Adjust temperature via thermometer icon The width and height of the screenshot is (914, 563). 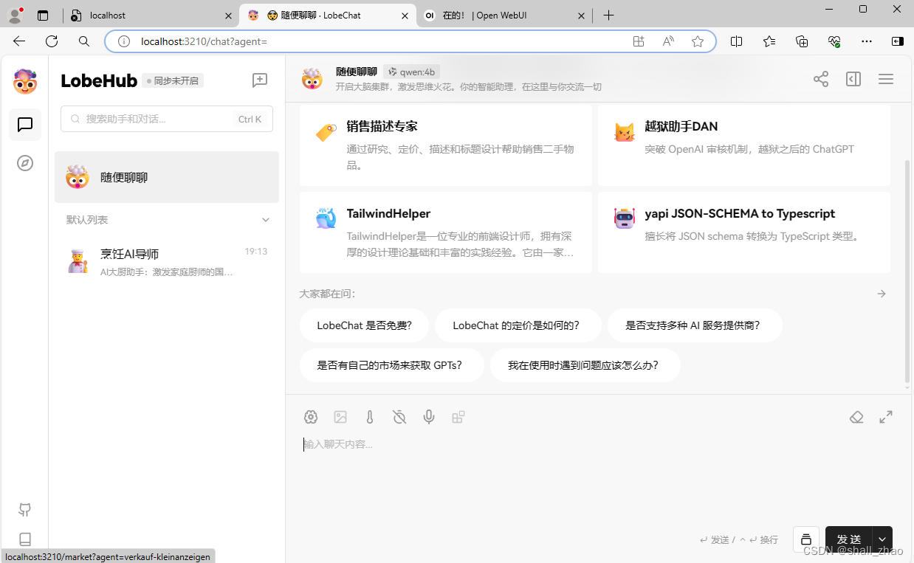coord(370,417)
